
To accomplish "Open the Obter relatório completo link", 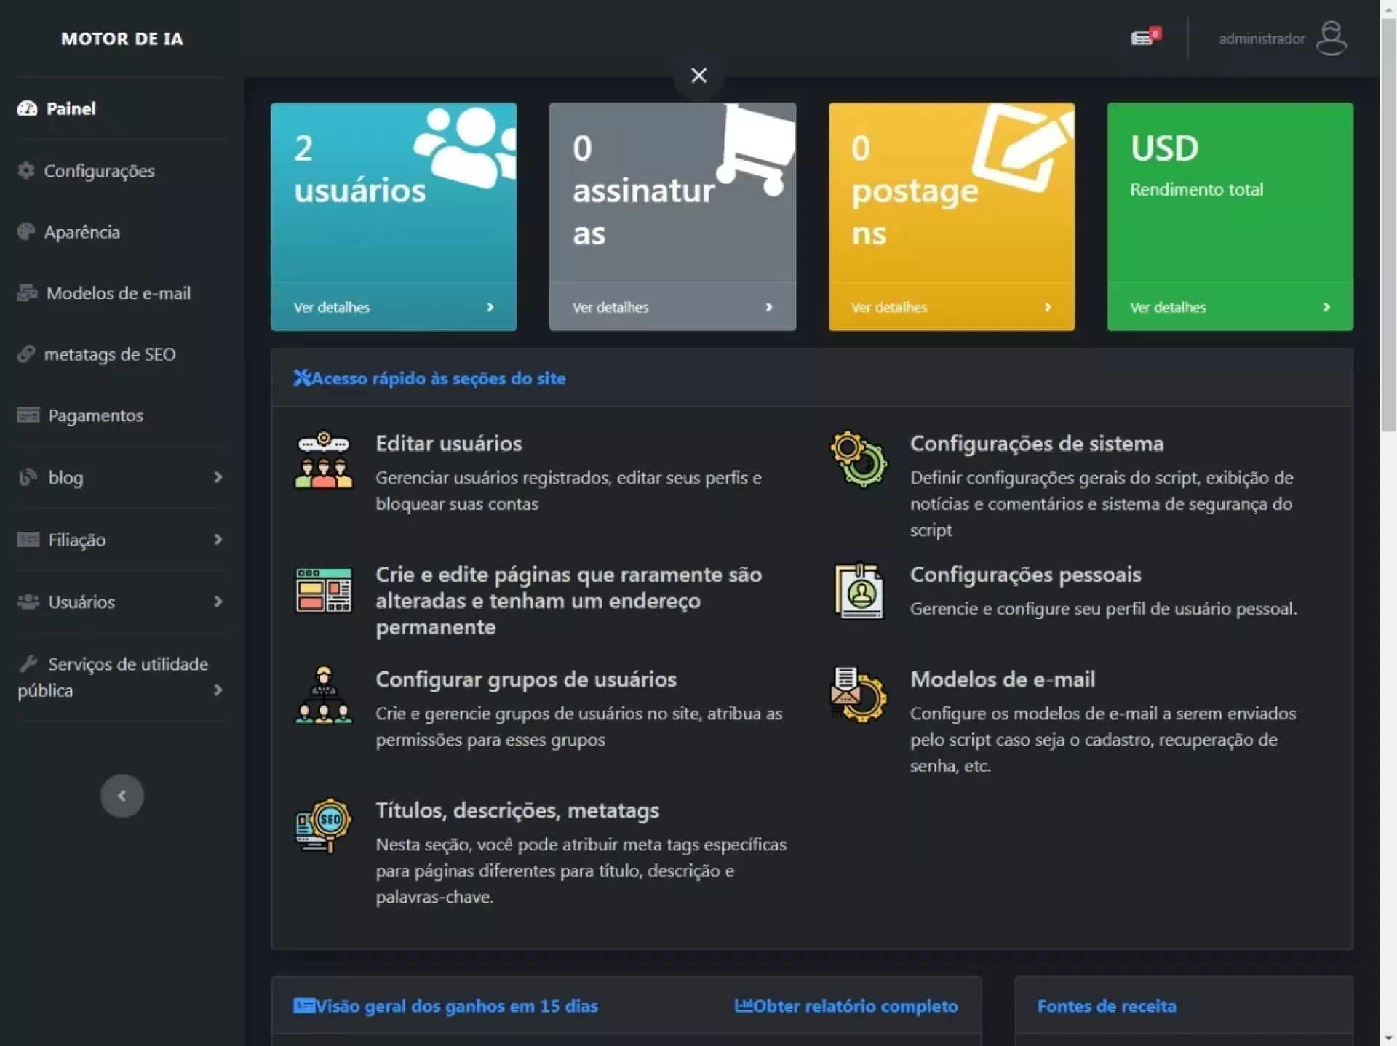I will (x=845, y=1006).
